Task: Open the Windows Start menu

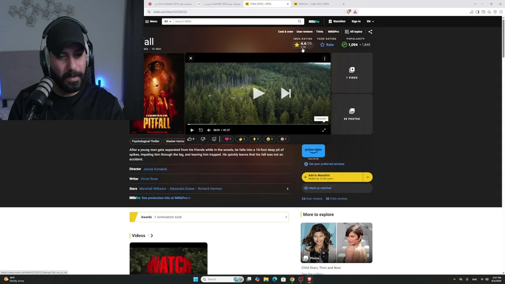Action: 196,279
